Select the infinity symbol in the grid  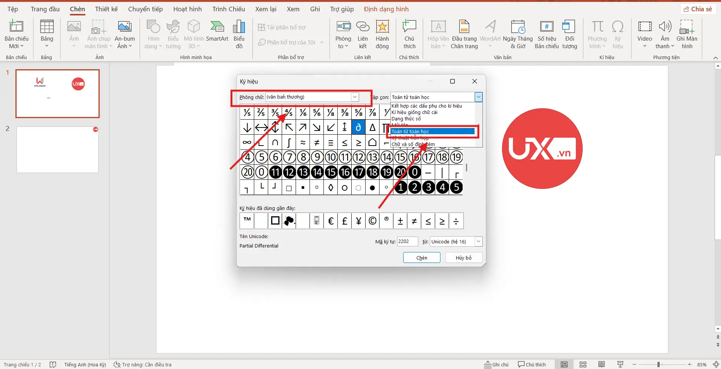[x=247, y=143]
